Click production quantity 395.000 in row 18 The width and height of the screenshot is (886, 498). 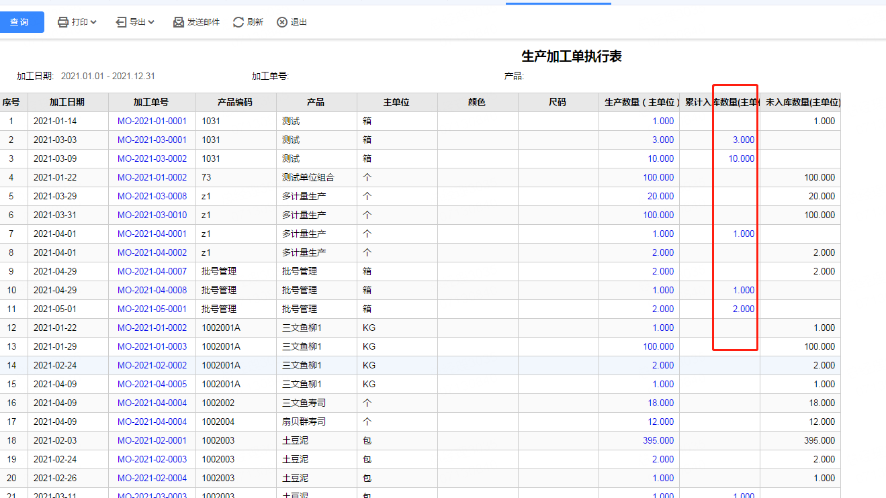pos(658,441)
